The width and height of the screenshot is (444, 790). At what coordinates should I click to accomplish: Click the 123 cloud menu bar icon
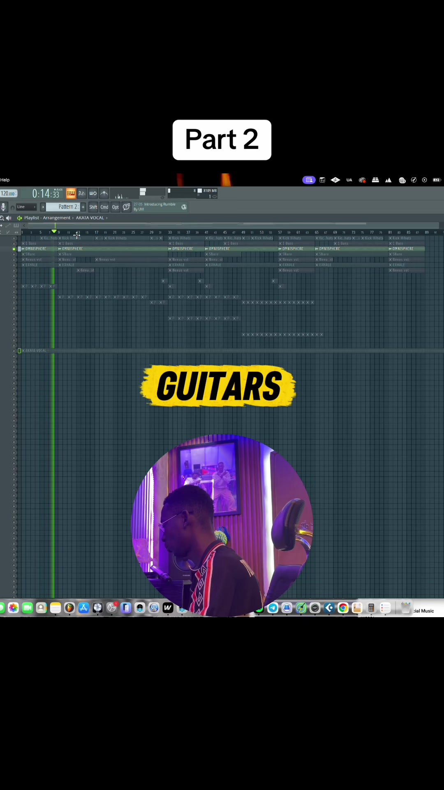click(x=402, y=180)
